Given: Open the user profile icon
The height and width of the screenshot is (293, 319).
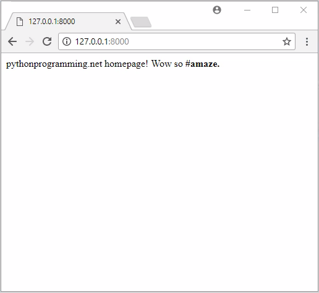Looking at the screenshot, I should [x=217, y=10].
